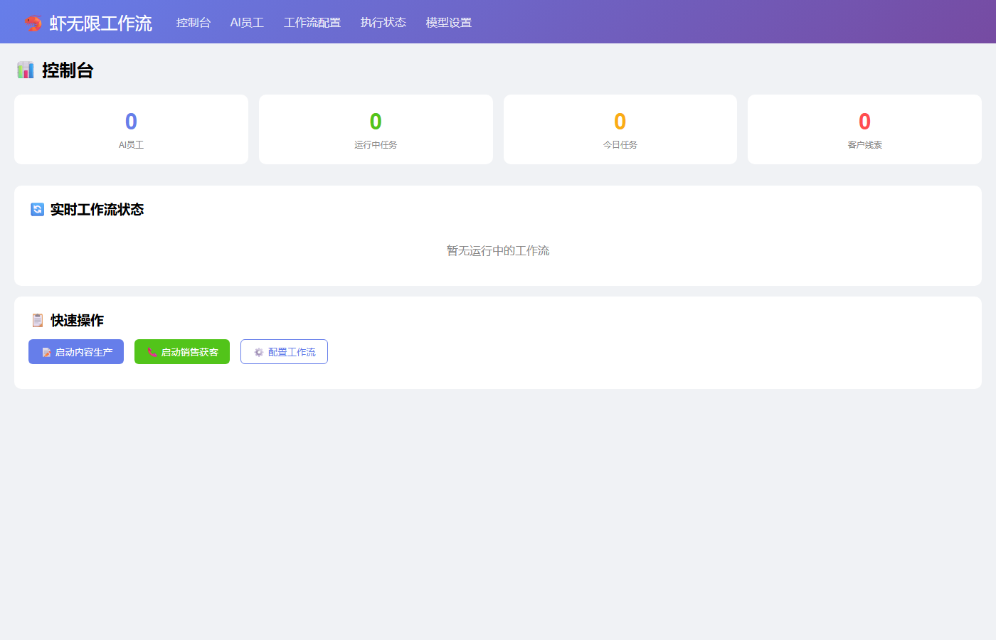Click the document icon in 启动内容生产 button
This screenshot has height=640, width=996.
pos(46,352)
